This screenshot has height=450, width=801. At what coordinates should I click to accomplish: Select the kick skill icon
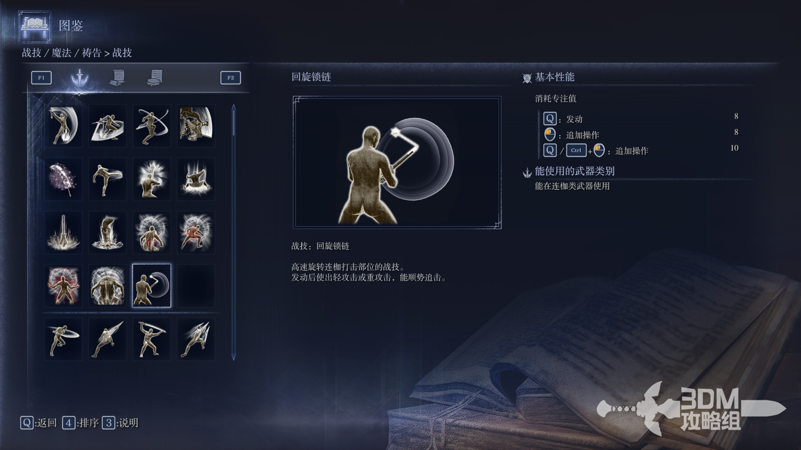108,179
